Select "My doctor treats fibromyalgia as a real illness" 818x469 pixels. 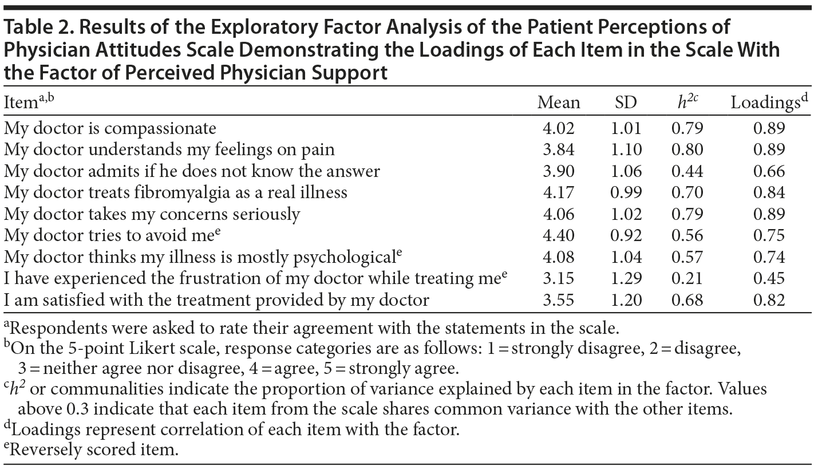pyautogui.click(x=175, y=192)
